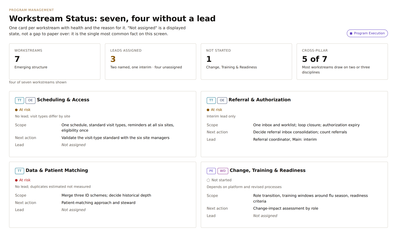
Task: Click 'Validate the visit-type standard' next action
Action: point(115,138)
